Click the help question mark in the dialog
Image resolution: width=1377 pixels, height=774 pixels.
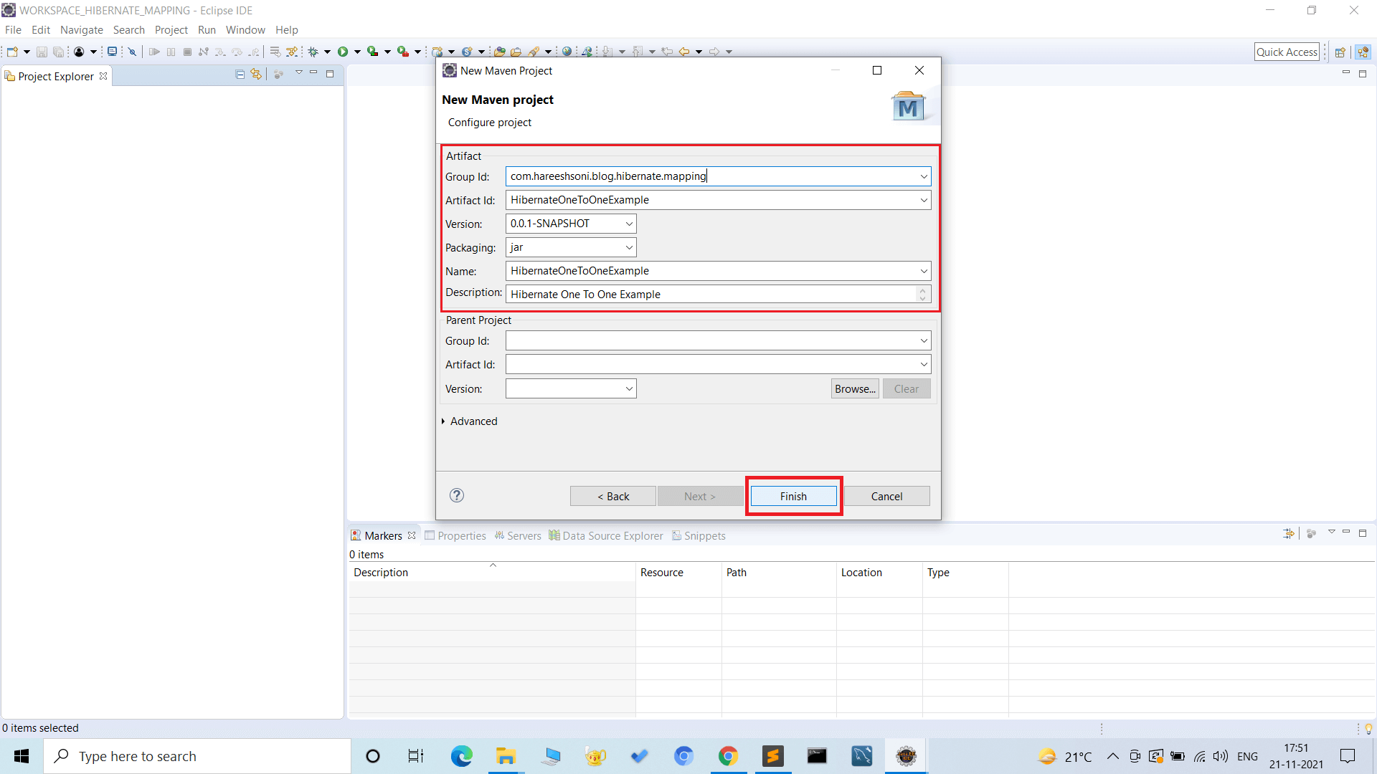(456, 495)
